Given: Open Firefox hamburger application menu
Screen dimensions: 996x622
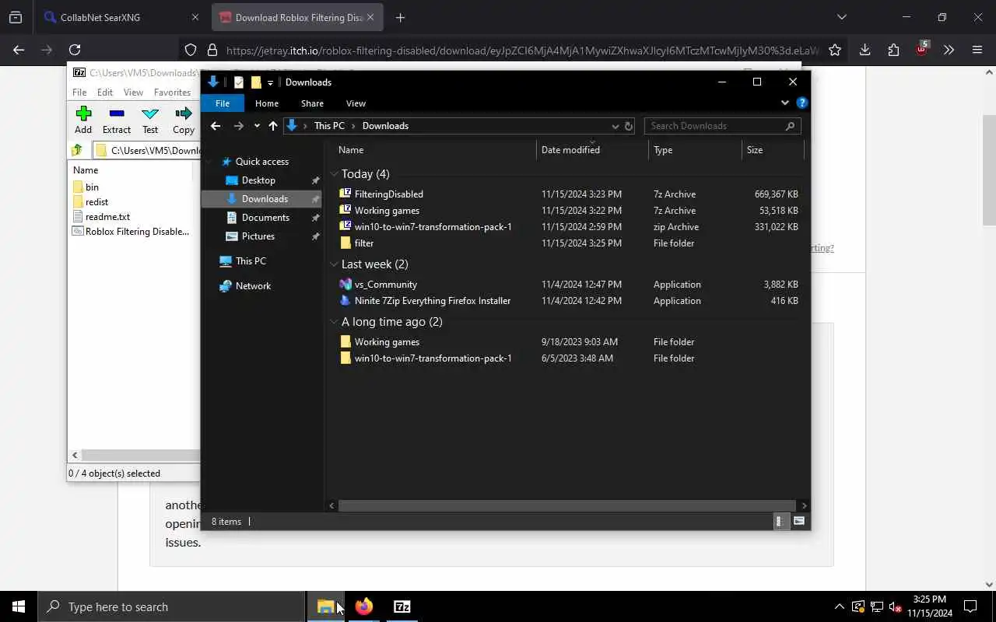Looking at the screenshot, I should pos(977,50).
